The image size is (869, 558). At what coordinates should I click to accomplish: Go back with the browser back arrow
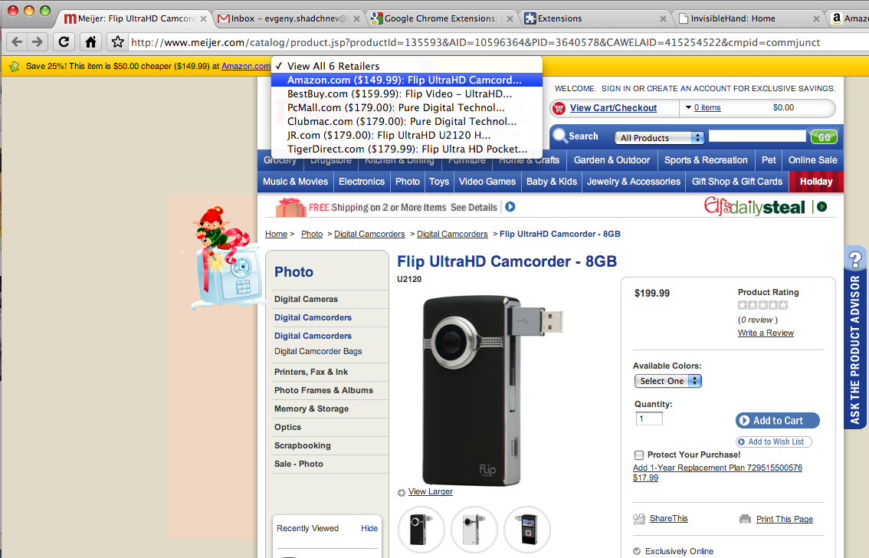pos(17,41)
